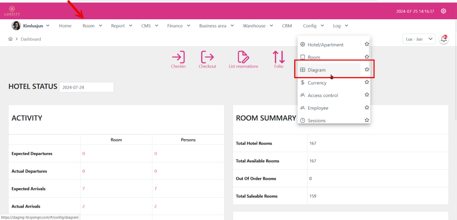Expand the Kimluxjun user menu
This screenshot has height=220, width=457.
31,26
